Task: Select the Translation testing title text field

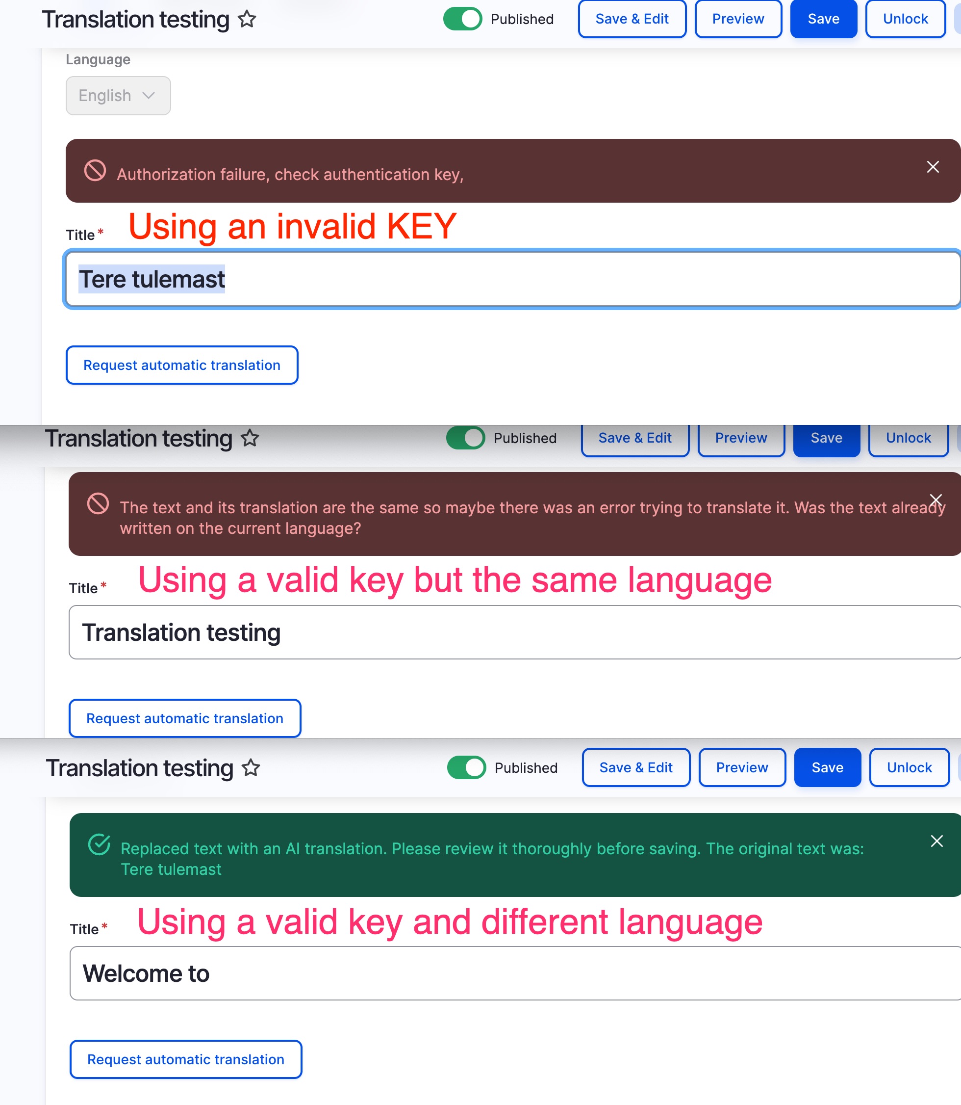Action: click(482, 632)
